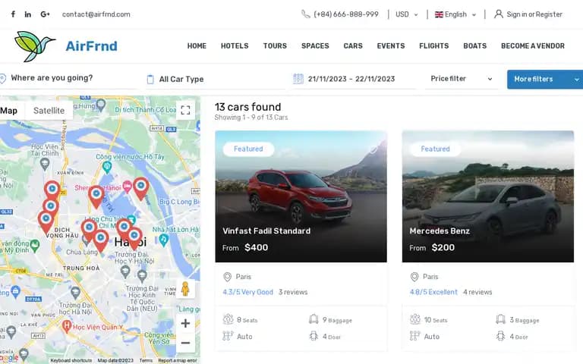This screenshot has width=583, height=364.
Task: Click the map Terms link
Action: point(146,360)
